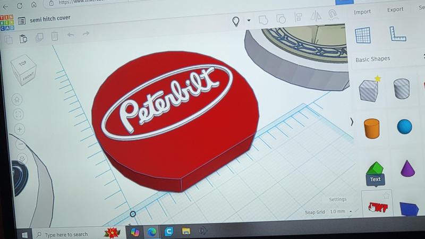Image resolution: width=425 pixels, height=239 pixels.
Task: Undo the last action
Action: 71,35
